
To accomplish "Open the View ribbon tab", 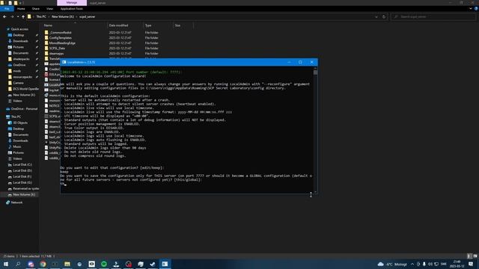I will click(x=49, y=8).
